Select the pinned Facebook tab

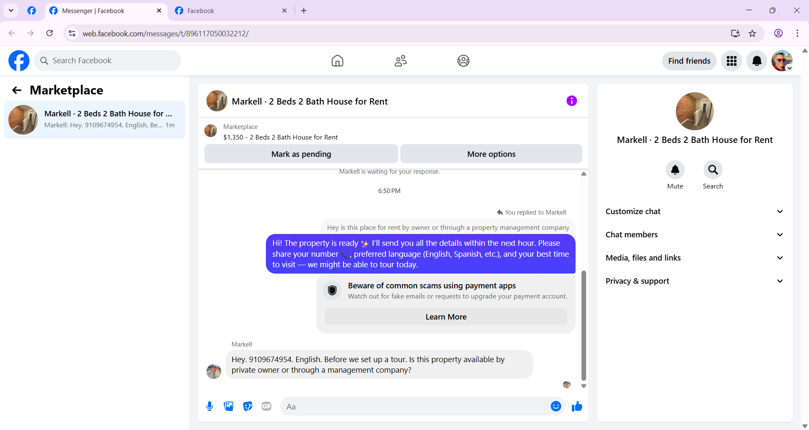pyautogui.click(x=32, y=11)
